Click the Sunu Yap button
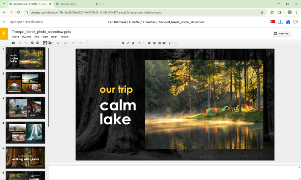 click(281, 33)
